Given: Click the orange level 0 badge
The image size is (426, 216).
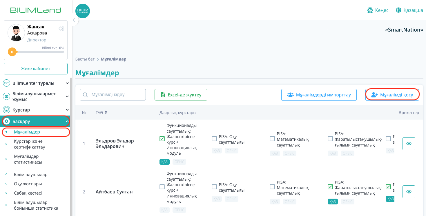Looking at the screenshot, I should click(x=12, y=52).
